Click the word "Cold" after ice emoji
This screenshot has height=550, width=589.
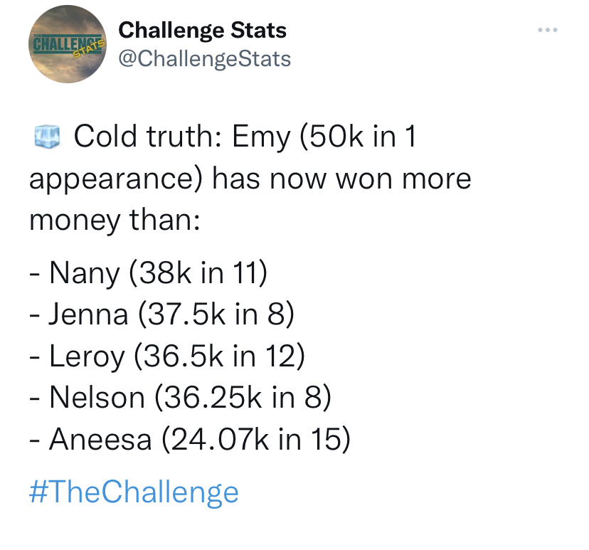105,136
